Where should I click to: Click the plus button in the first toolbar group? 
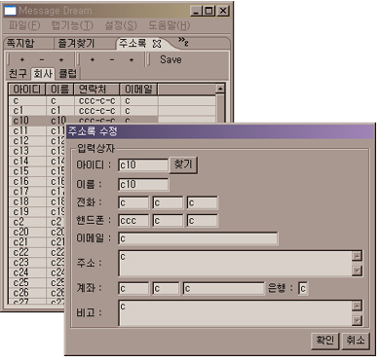click(x=22, y=59)
